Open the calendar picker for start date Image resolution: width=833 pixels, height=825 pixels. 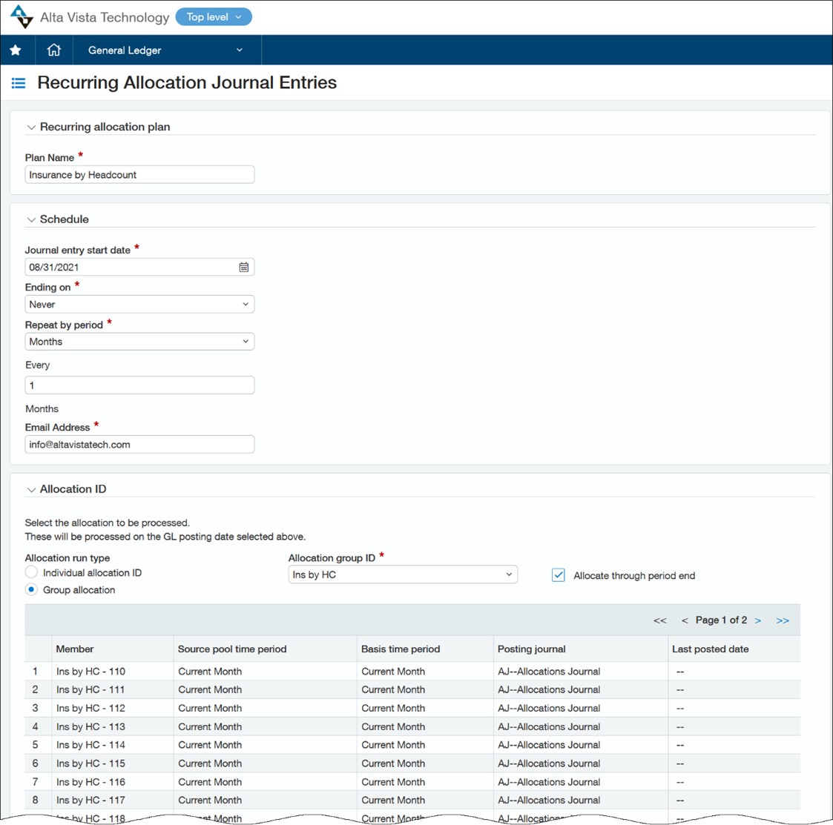[x=243, y=267]
